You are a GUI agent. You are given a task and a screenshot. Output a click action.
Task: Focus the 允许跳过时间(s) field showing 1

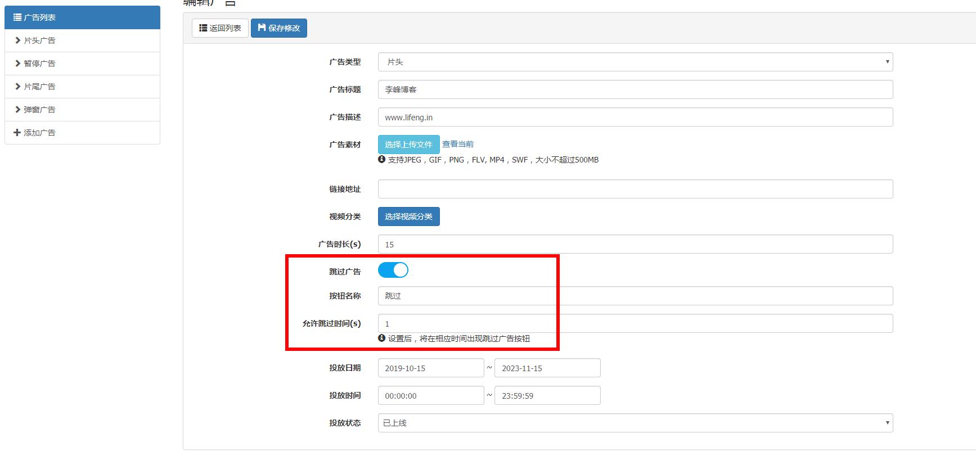(x=635, y=323)
